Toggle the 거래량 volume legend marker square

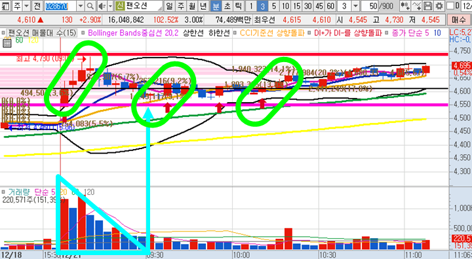[4, 192]
